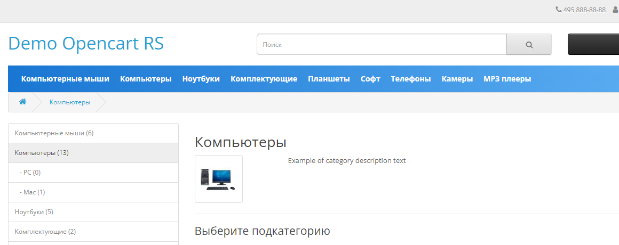Screen dimensions: 619x245
Task: Click the magnifier search button
Action: (529, 45)
